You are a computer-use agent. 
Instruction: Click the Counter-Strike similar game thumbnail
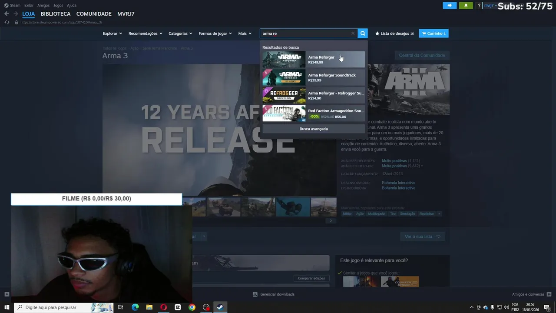coord(400,282)
